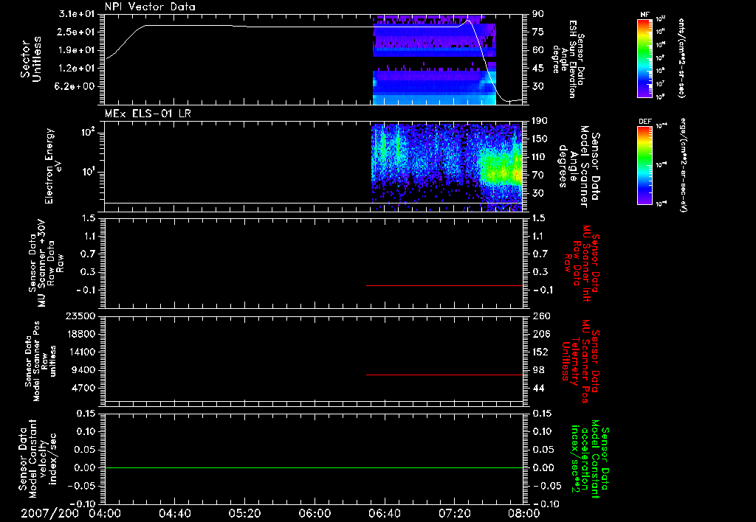Viewport: 756px width, 522px height.
Task: Click the "110" Scanner Angle tick label
Action: 540,157
